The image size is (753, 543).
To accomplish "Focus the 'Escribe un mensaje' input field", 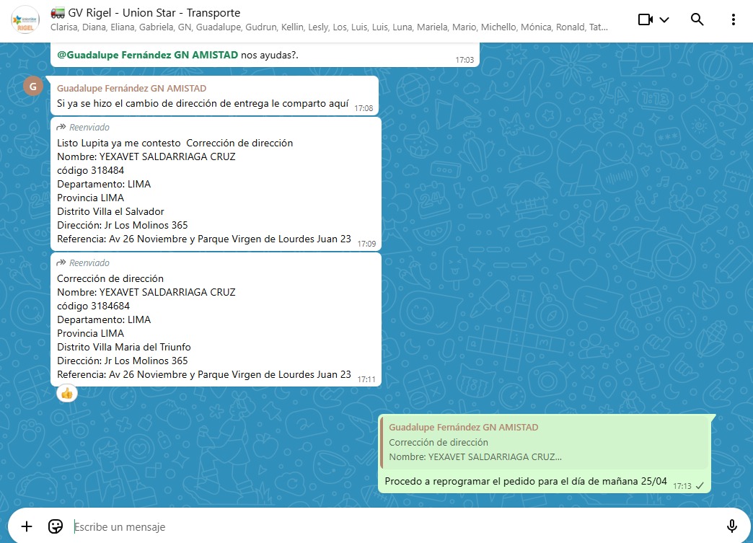I will [x=389, y=527].
